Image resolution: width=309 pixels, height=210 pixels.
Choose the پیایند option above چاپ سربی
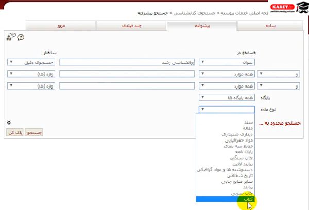tap(225, 187)
